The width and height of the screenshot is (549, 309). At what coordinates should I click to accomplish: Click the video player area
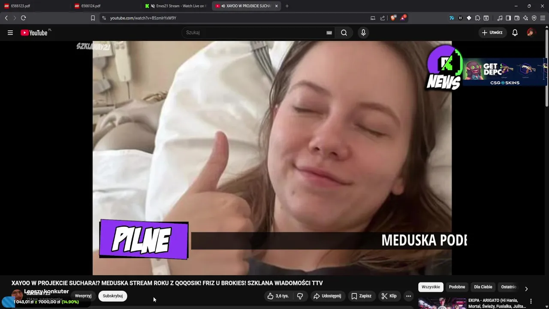pos(272,158)
